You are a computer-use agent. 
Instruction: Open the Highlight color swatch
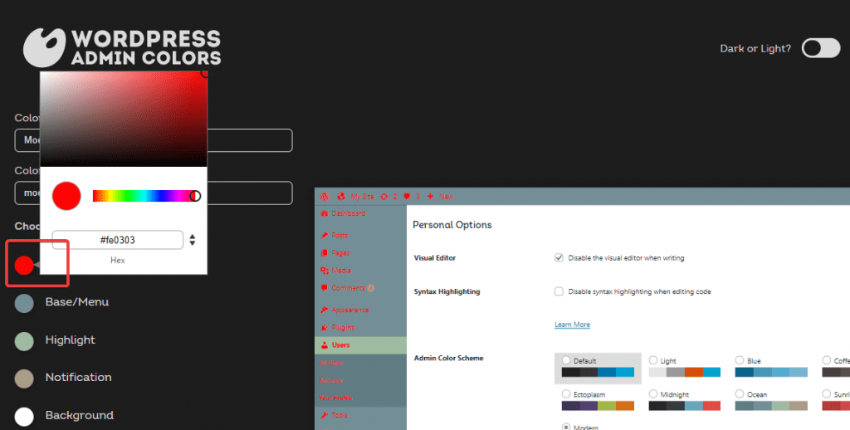coord(24,341)
